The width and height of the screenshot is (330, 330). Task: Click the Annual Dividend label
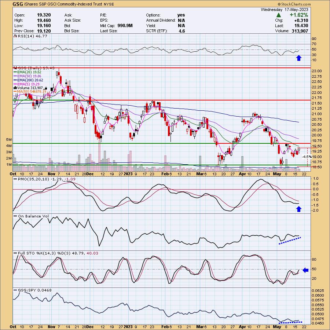(x=161, y=20)
